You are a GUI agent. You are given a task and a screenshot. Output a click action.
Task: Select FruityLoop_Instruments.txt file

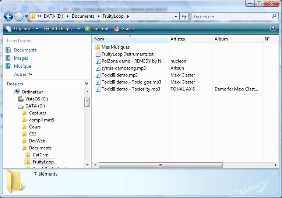click(x=127, y=54)
